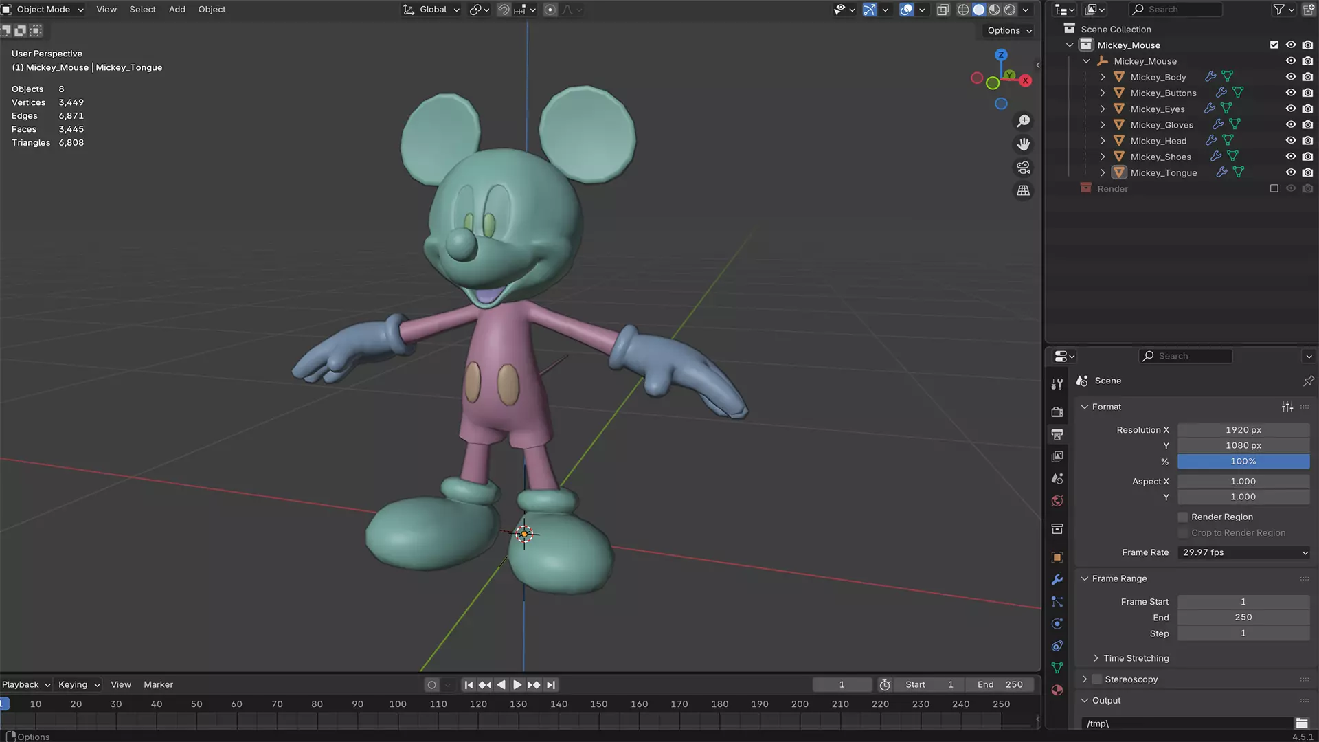
Task: Open the outliner filter funnel
Action: (x=1278, y=10)
